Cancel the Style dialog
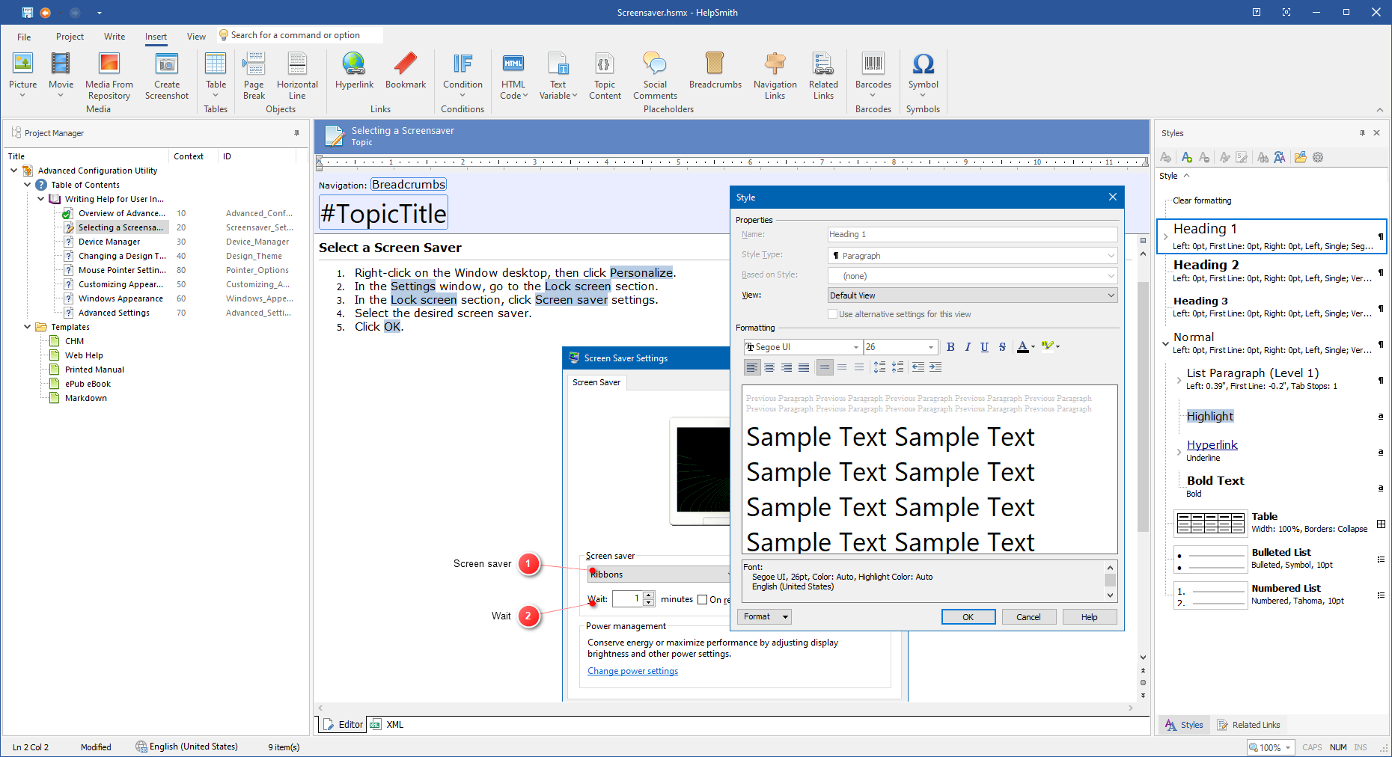The image size is (1392, 757). (1028, 617)
